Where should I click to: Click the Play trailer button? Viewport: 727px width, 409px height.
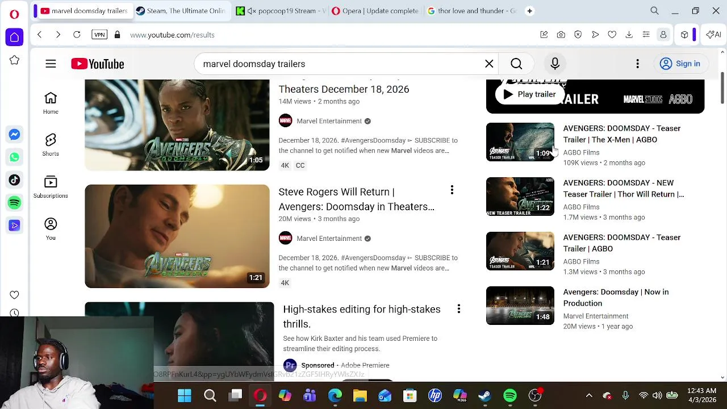pyautogui.click(x=529, y=94)
